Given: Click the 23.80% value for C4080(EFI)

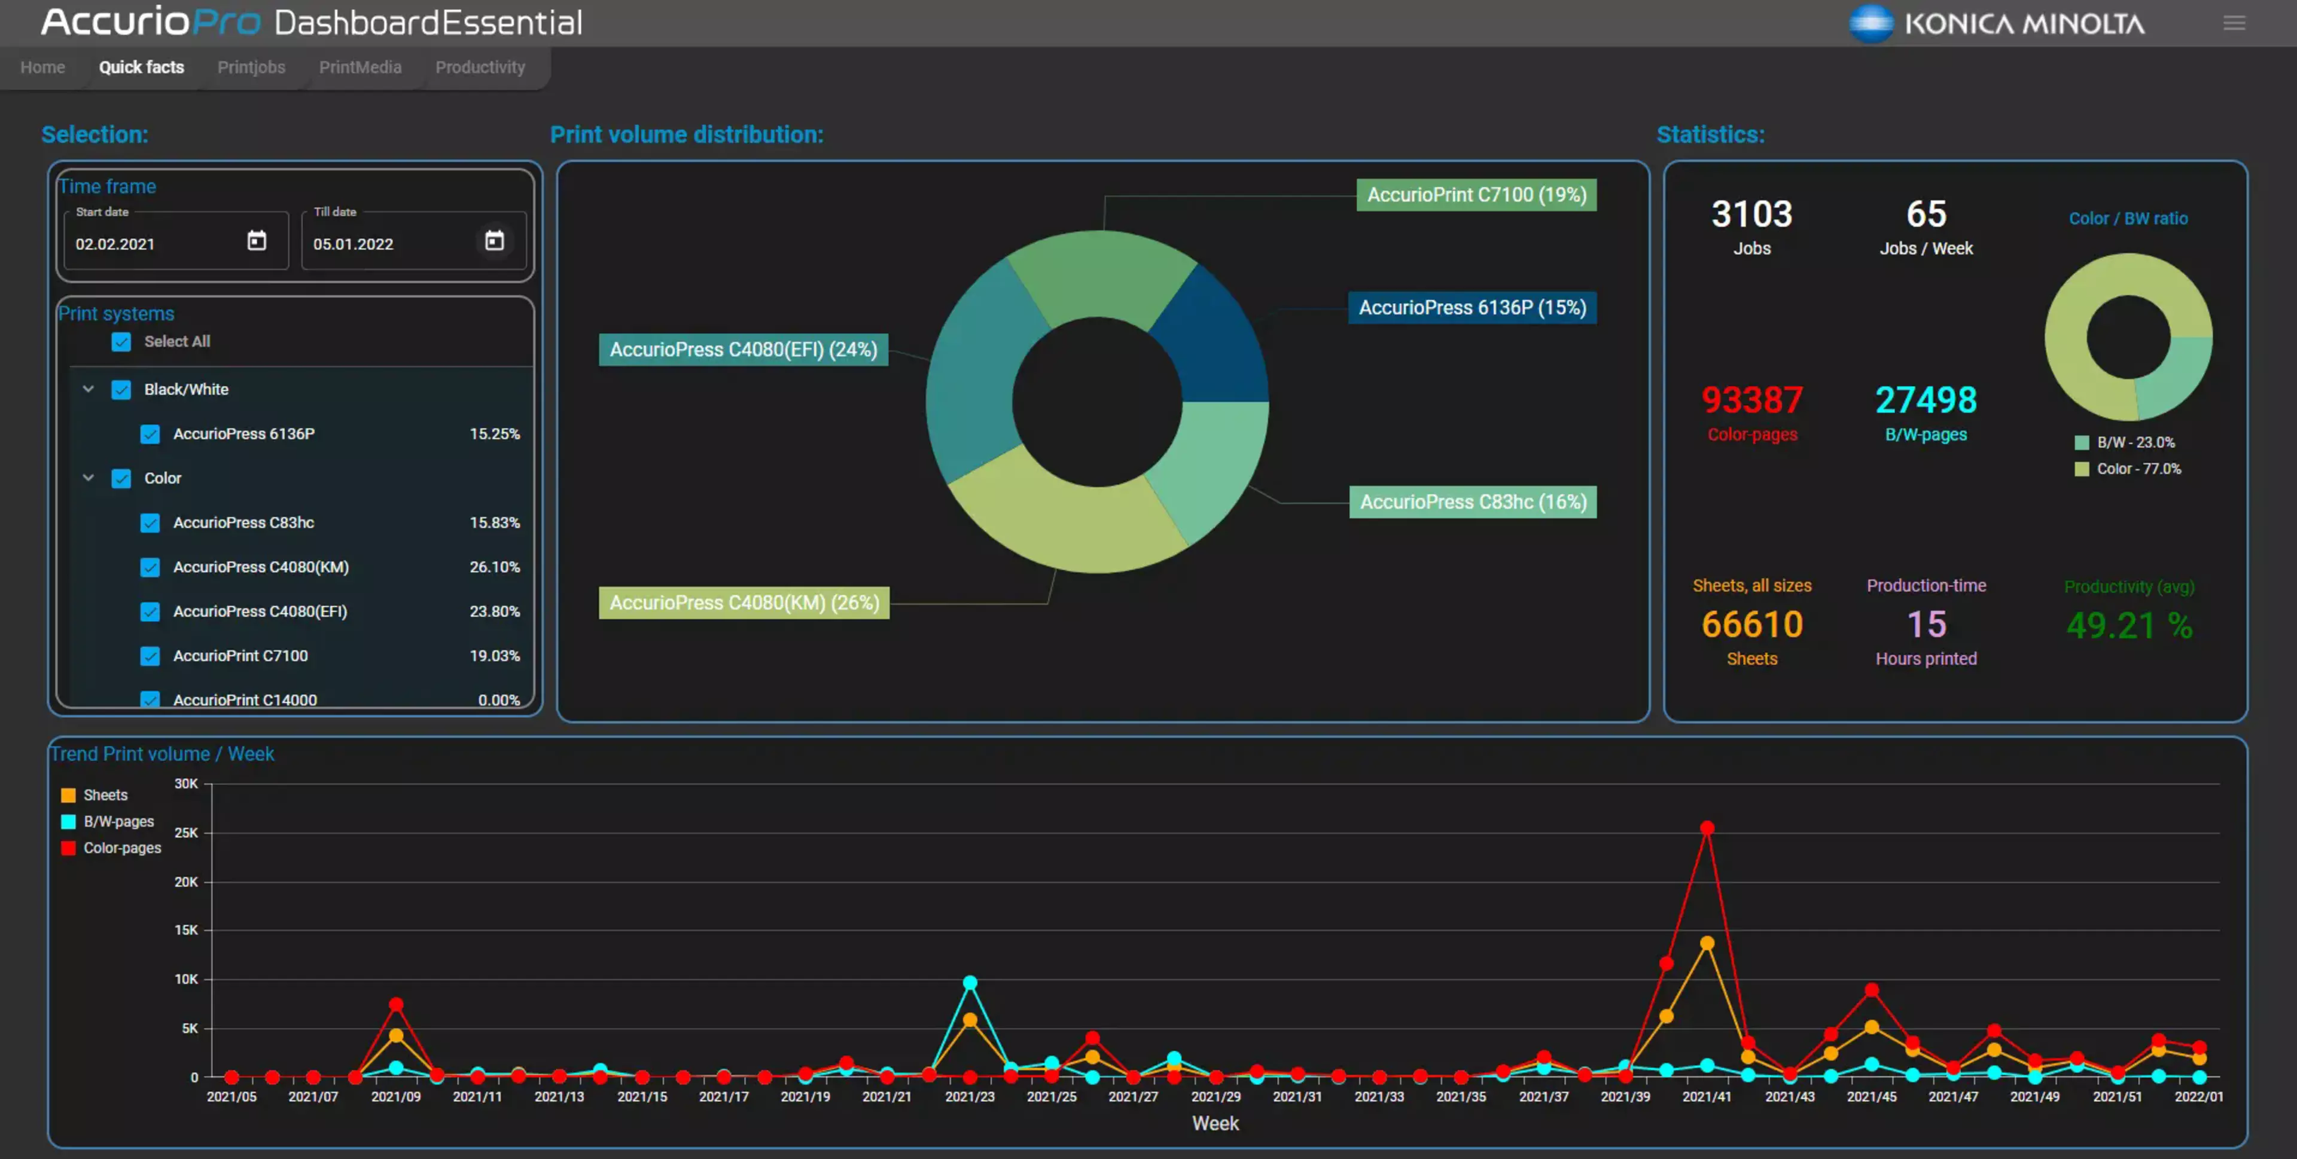Looking at the screenshot, I should coord(494,612).
